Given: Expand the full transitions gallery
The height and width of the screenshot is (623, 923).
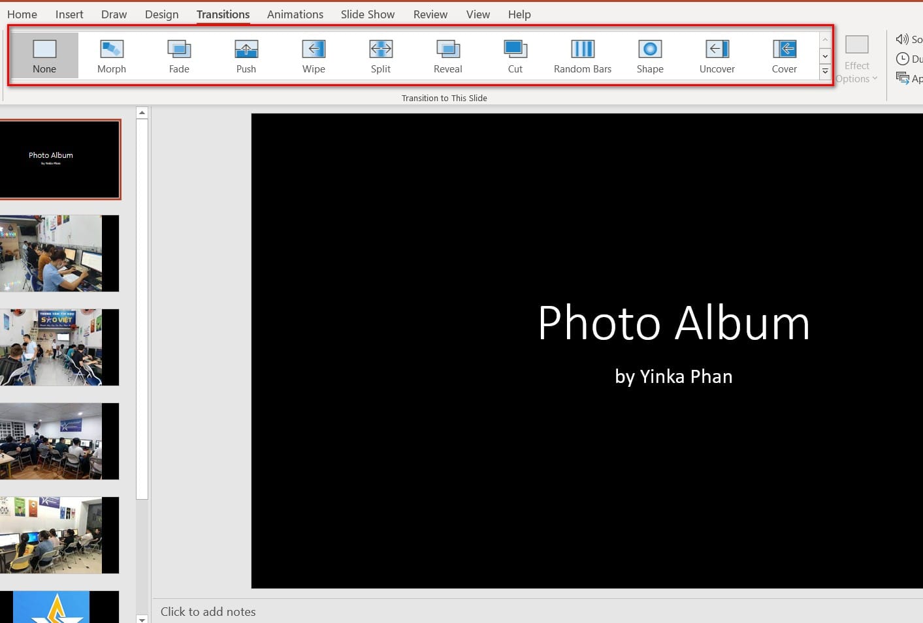Looking at the screenshot, I should [825, 71].
